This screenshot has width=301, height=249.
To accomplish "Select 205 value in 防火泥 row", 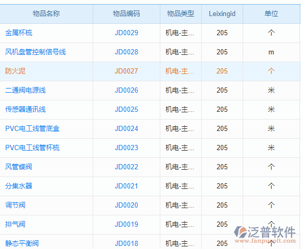I will coord(222,71).
